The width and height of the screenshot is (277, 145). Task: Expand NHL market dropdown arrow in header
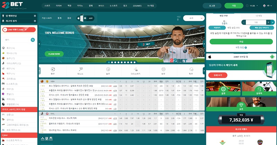tap(115, 114)
